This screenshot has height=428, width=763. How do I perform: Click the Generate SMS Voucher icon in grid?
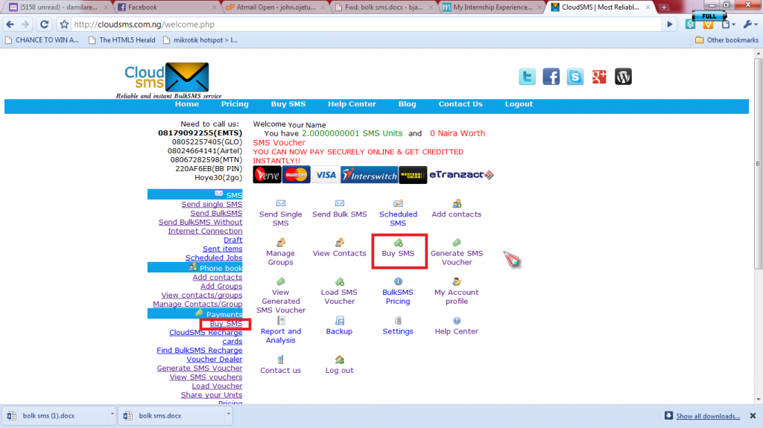[x=457, y=242]
